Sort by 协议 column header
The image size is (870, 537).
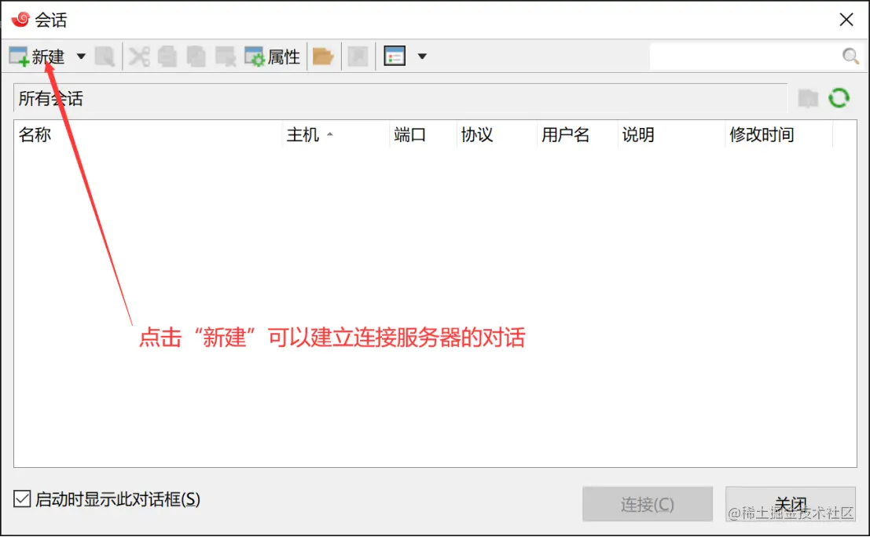tap(497, 135)
